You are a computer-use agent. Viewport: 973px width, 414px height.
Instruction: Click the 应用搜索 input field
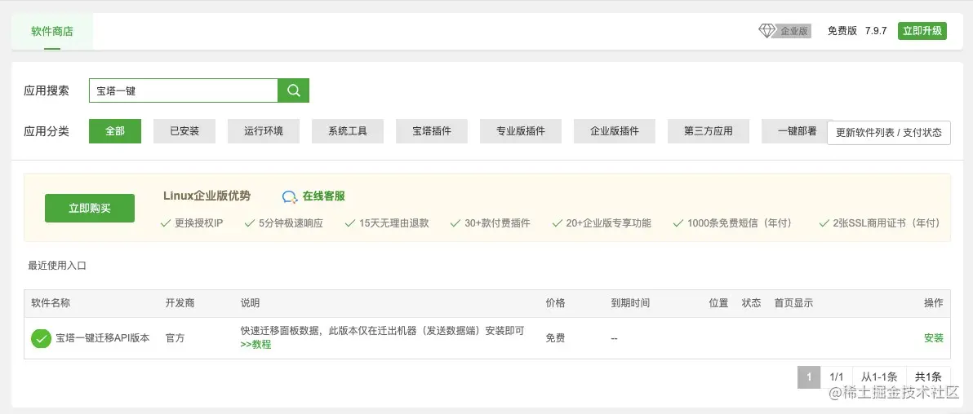(184, 90)
